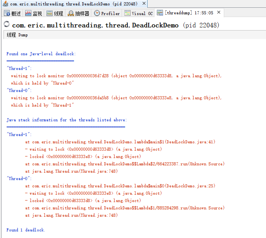Open the 概述 overview tab
The height and width of the screenshot is (238, 266).
pos(12,13)
